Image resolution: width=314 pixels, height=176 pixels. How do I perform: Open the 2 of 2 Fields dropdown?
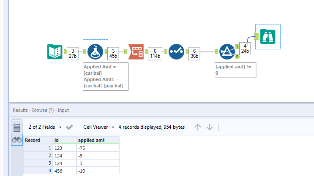pyautogui.click(x=45, y=127)
